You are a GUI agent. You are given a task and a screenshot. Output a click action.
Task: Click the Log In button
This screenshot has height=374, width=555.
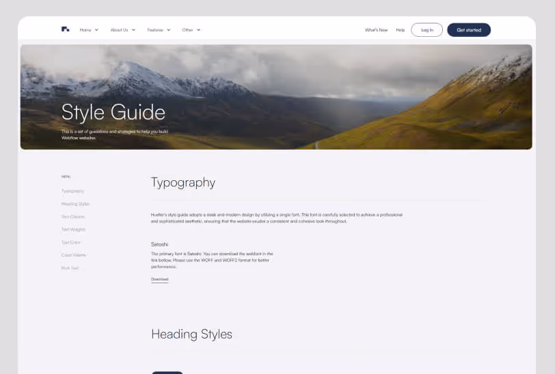pyautogui.click(x=427, y=30)
